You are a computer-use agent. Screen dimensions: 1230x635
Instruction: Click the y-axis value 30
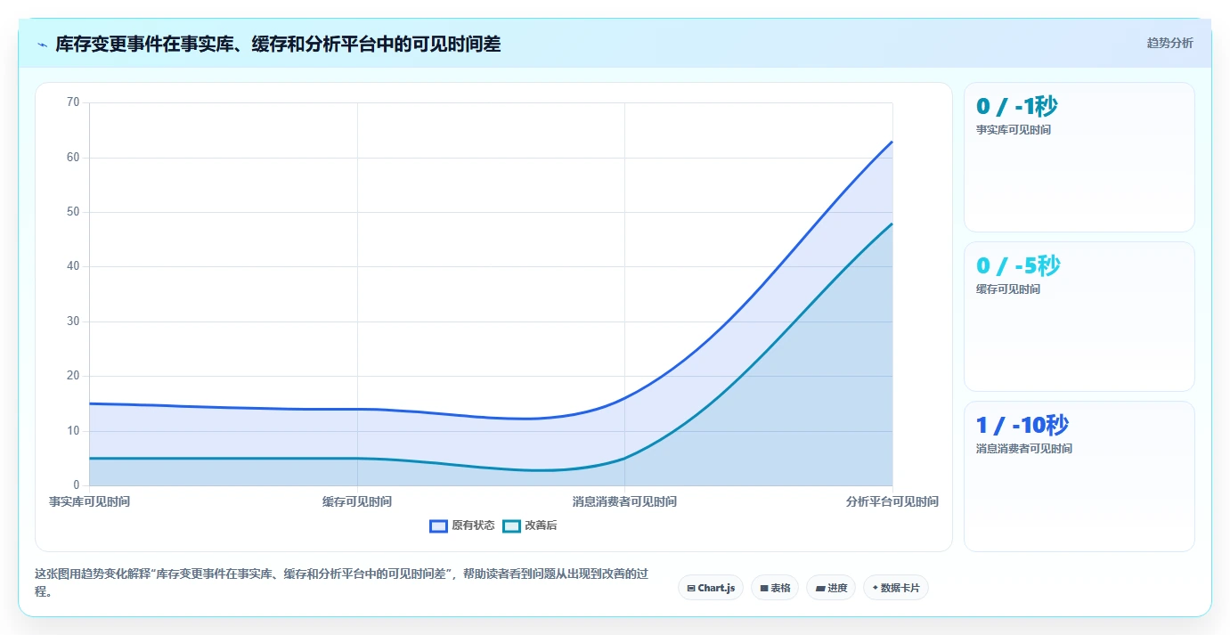click(73, 322)
